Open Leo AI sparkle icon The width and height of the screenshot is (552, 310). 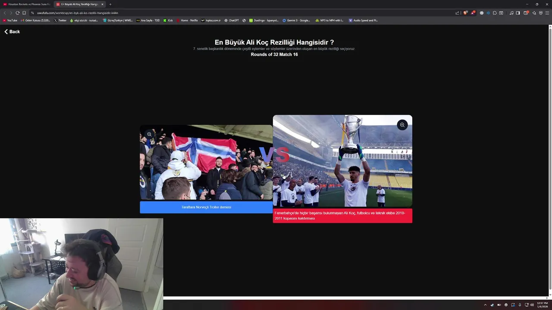pyautogui.click(x=534, y=13)
